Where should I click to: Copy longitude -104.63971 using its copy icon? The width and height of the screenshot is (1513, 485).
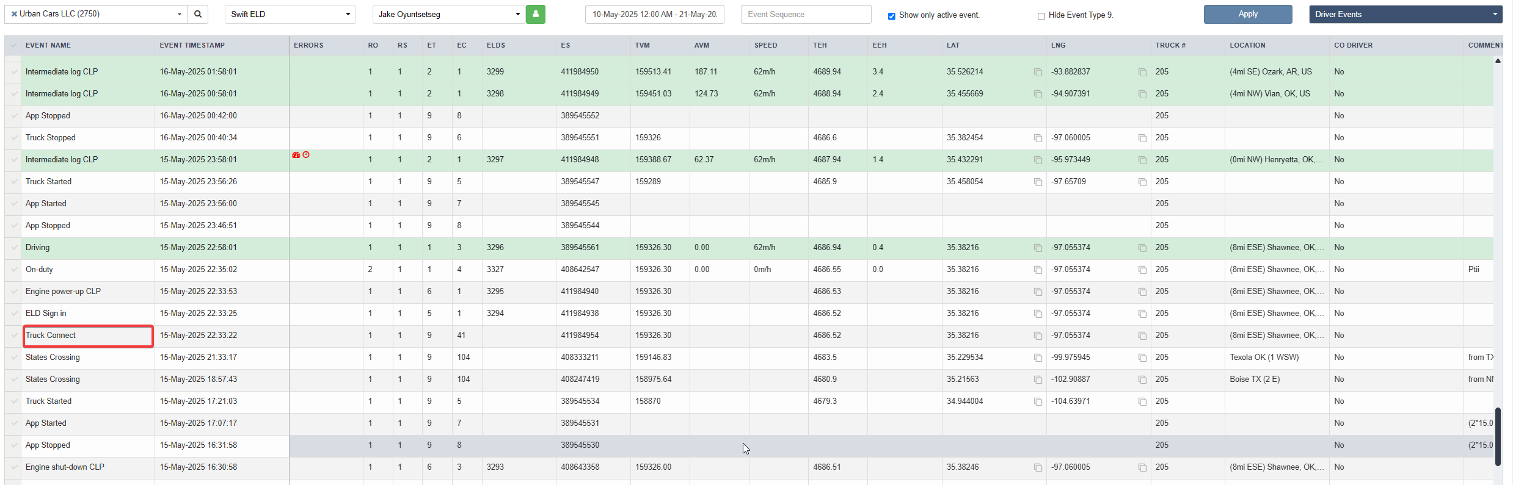[1142, 401]
